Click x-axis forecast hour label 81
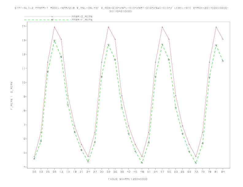This screenshot has width=243, height=187. (216, 172)
